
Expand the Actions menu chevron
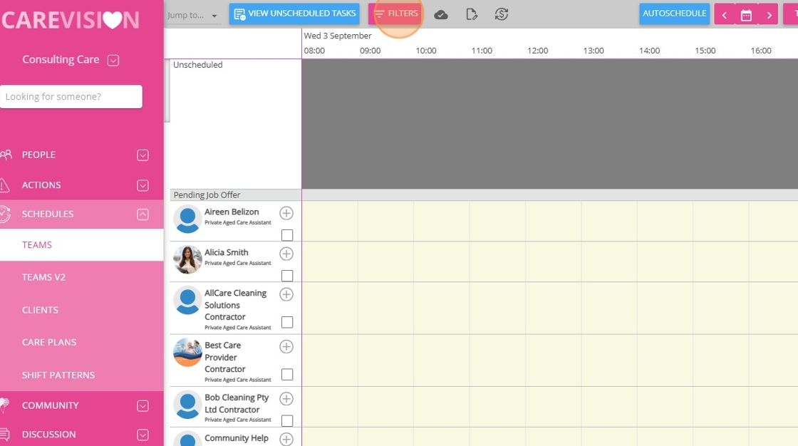pos(142,185)
